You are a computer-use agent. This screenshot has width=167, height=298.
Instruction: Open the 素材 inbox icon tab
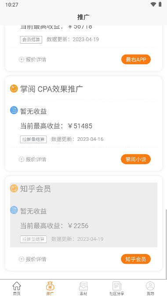coord(83,288)
